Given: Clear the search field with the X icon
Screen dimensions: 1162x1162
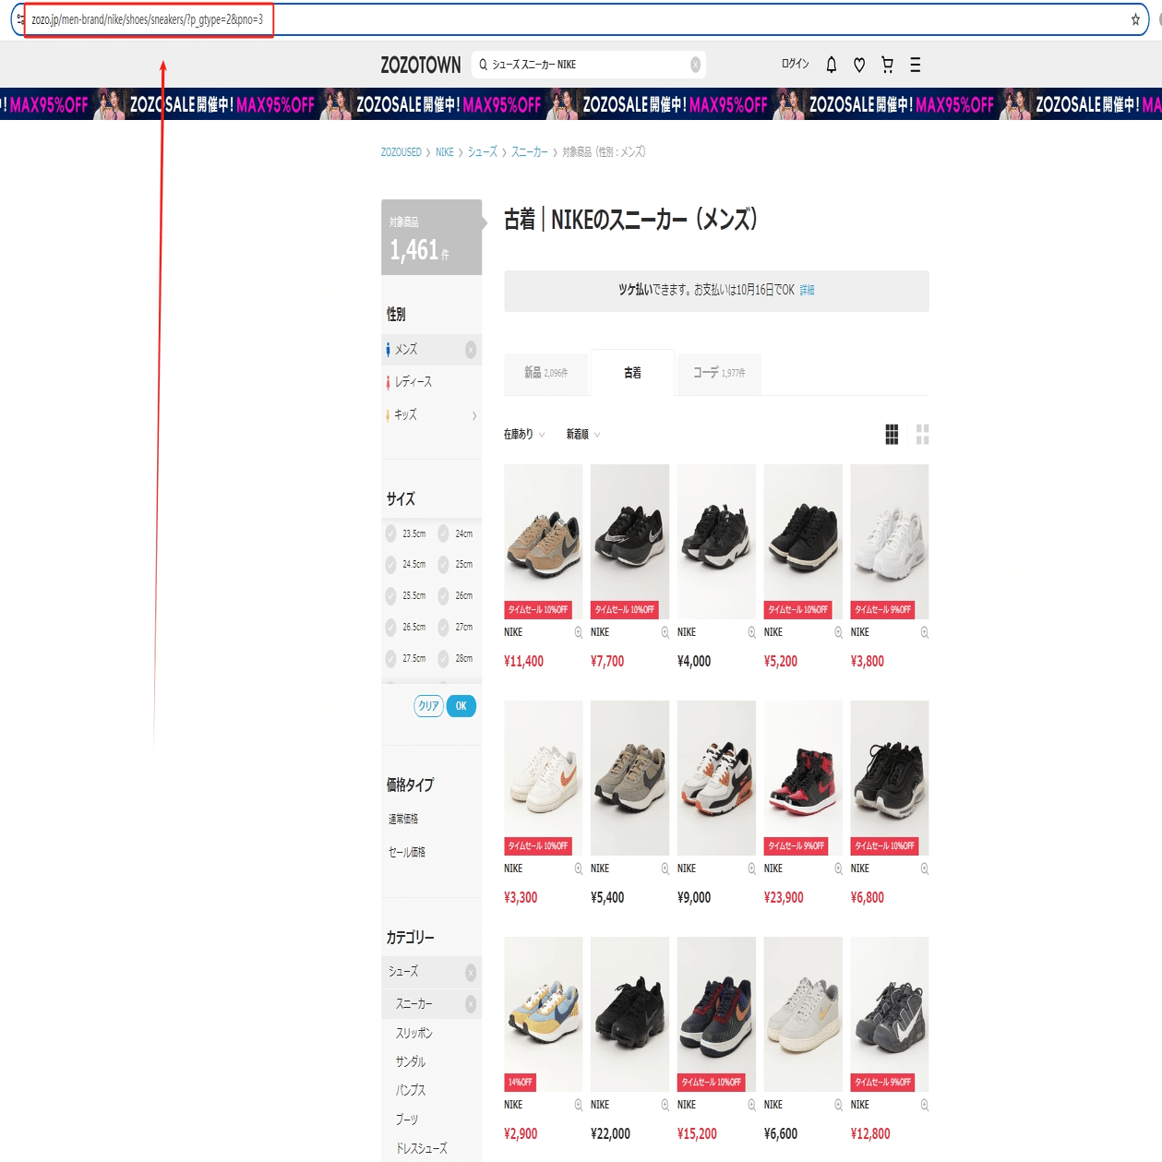Looking at the screenshot, I should [x=696, y=65].
